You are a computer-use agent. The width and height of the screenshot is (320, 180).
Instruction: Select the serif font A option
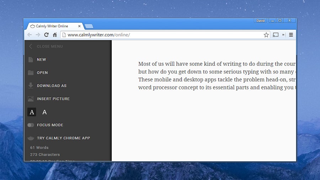(x=32, y=112)
